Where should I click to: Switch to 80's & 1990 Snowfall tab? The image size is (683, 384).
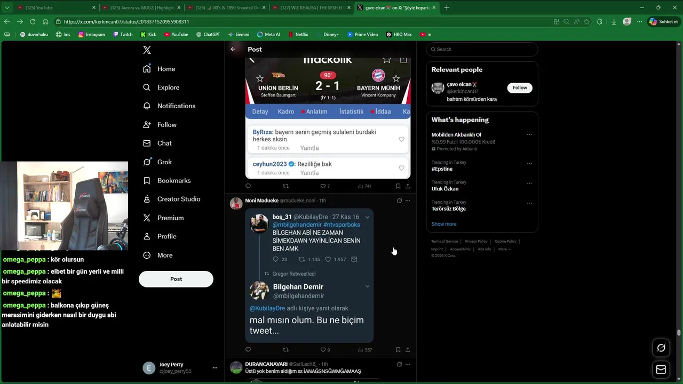tap(226, 7)
